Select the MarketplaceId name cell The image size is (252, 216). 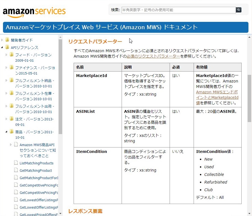98,89
